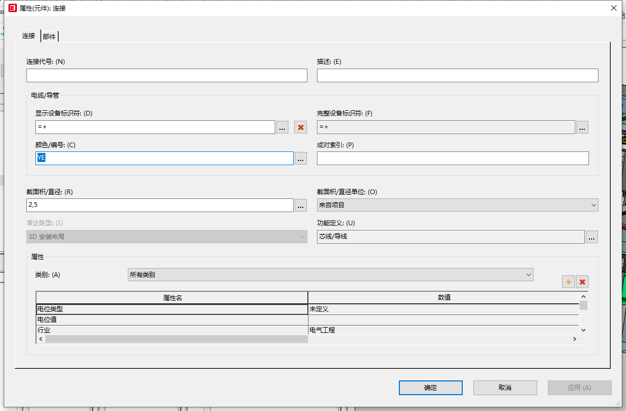Click the 取消 button

click(x=504, y=388)
